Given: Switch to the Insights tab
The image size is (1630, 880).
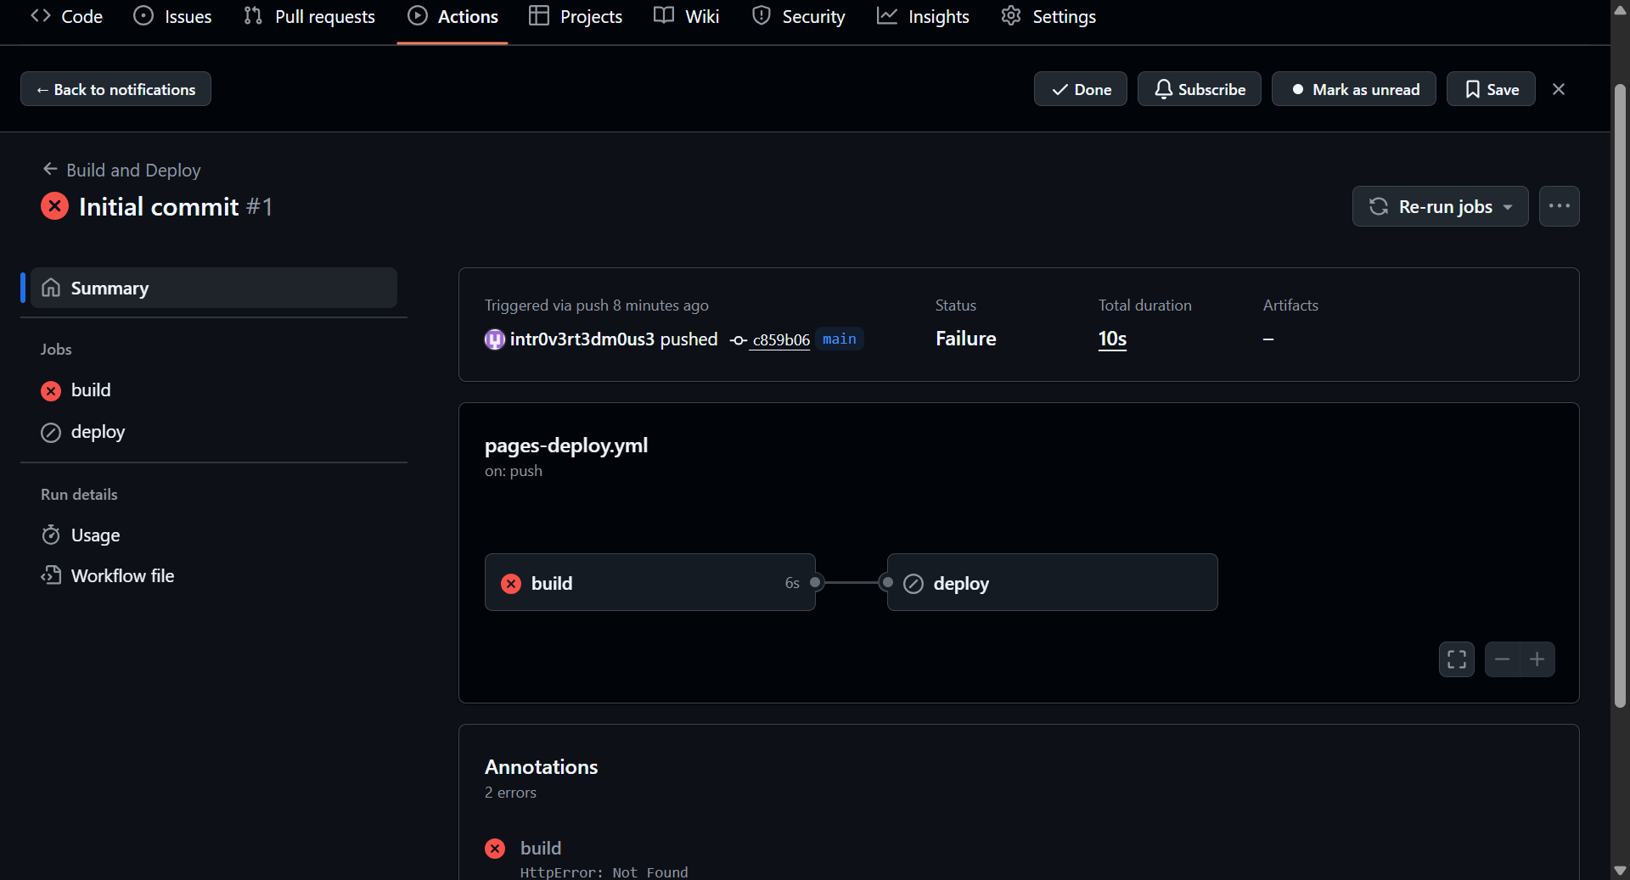Looking at the screenshot, I should coord(923,17).
